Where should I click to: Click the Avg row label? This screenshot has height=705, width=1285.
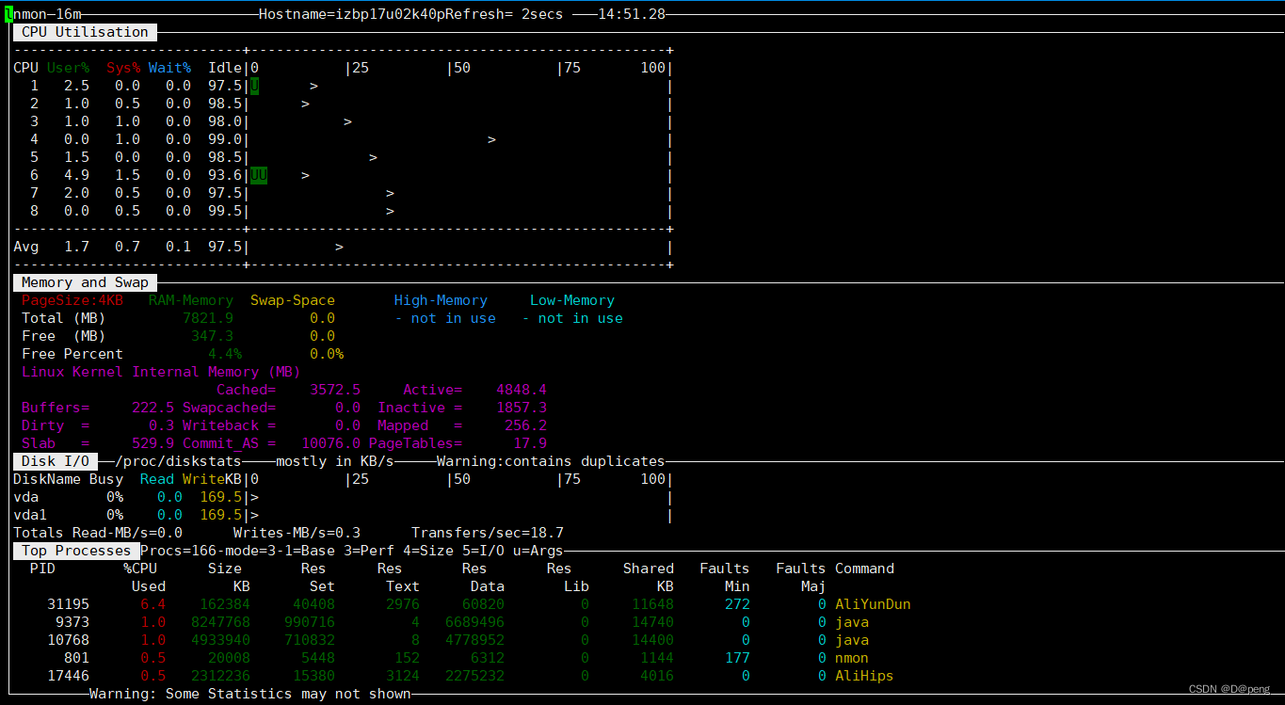(x=26, y=247)
